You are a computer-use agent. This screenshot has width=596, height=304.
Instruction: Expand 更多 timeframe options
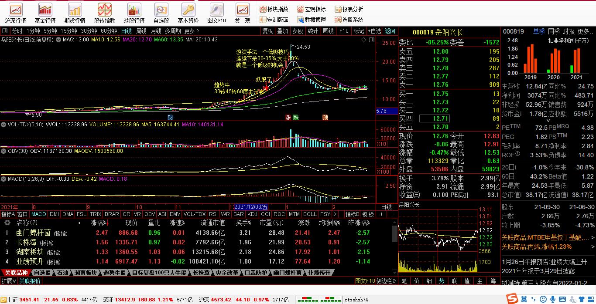coord(192,31)
